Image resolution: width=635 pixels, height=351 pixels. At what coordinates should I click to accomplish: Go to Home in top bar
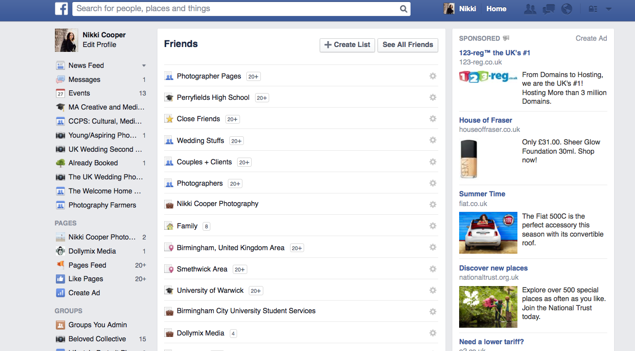[497, 9]
